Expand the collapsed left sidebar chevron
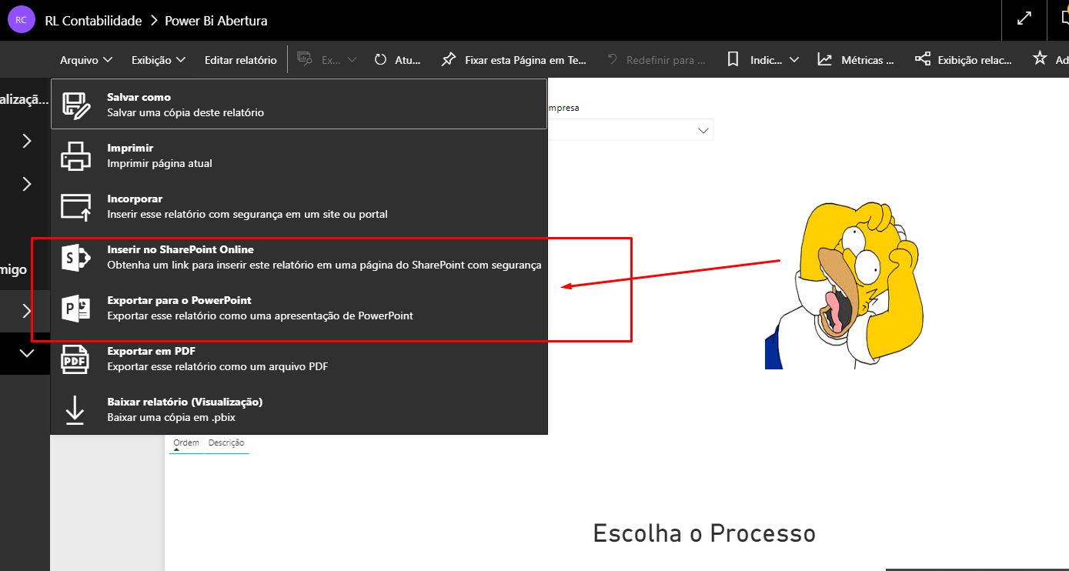 tap(25, 141)
